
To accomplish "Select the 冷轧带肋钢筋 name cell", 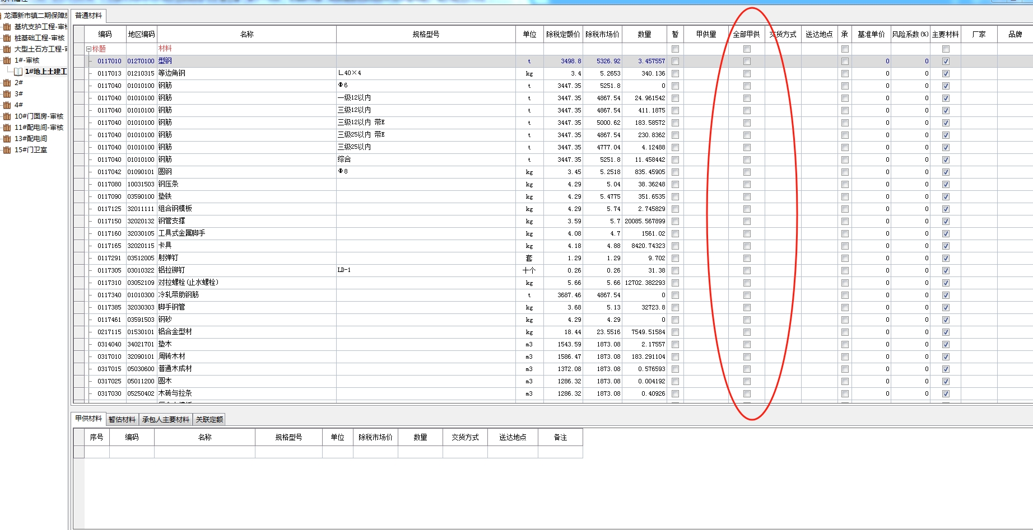I will 246,296.
